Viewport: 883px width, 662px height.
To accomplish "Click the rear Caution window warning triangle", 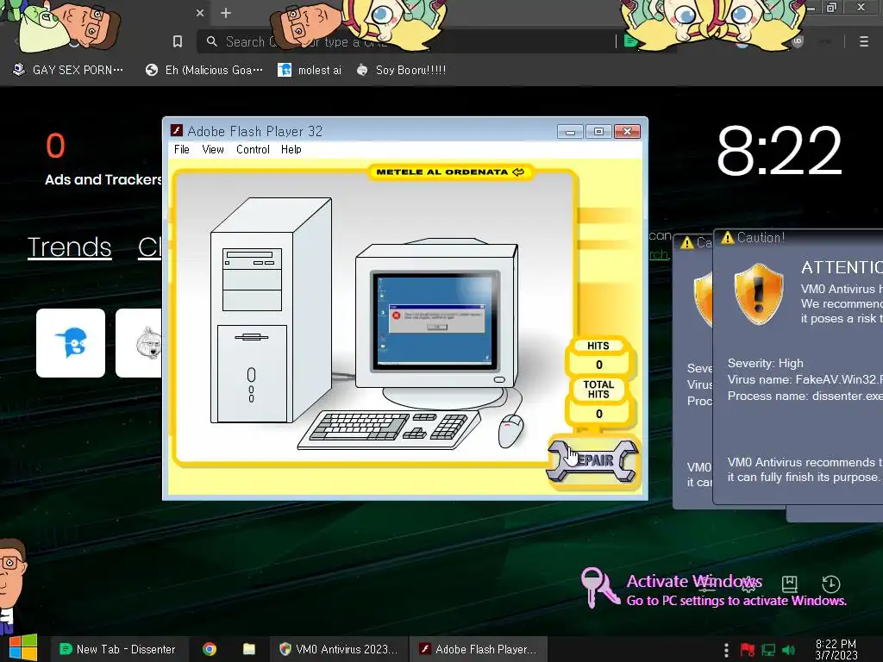I will [x=686, y=242].
